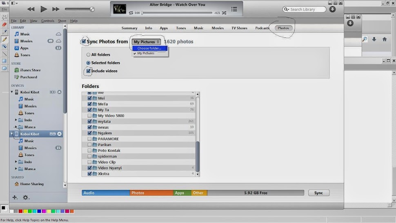
Task: Click the magnifier icon in the background window
Action: tap(365, 39)
